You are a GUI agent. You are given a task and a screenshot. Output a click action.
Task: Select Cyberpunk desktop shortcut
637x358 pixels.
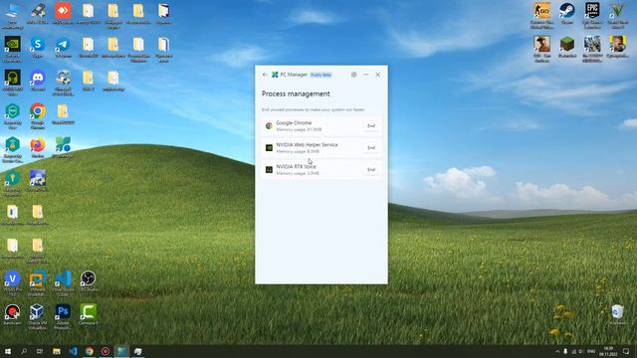coord(617,47)
